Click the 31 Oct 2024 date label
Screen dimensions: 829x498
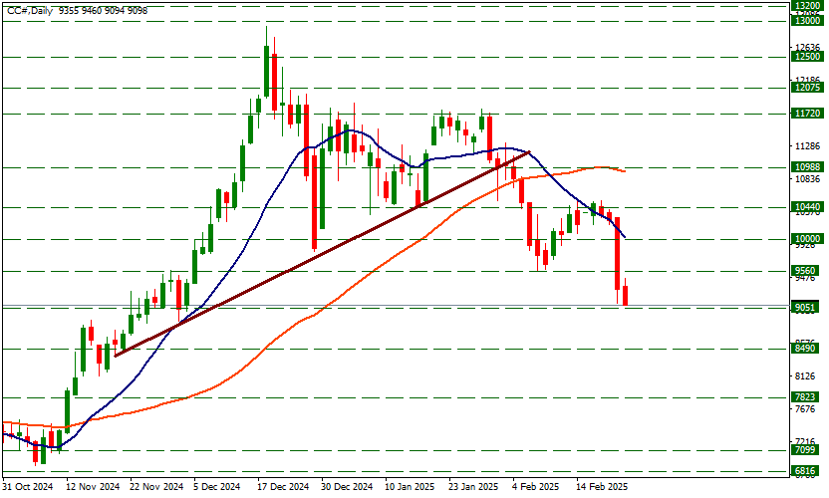28,486
